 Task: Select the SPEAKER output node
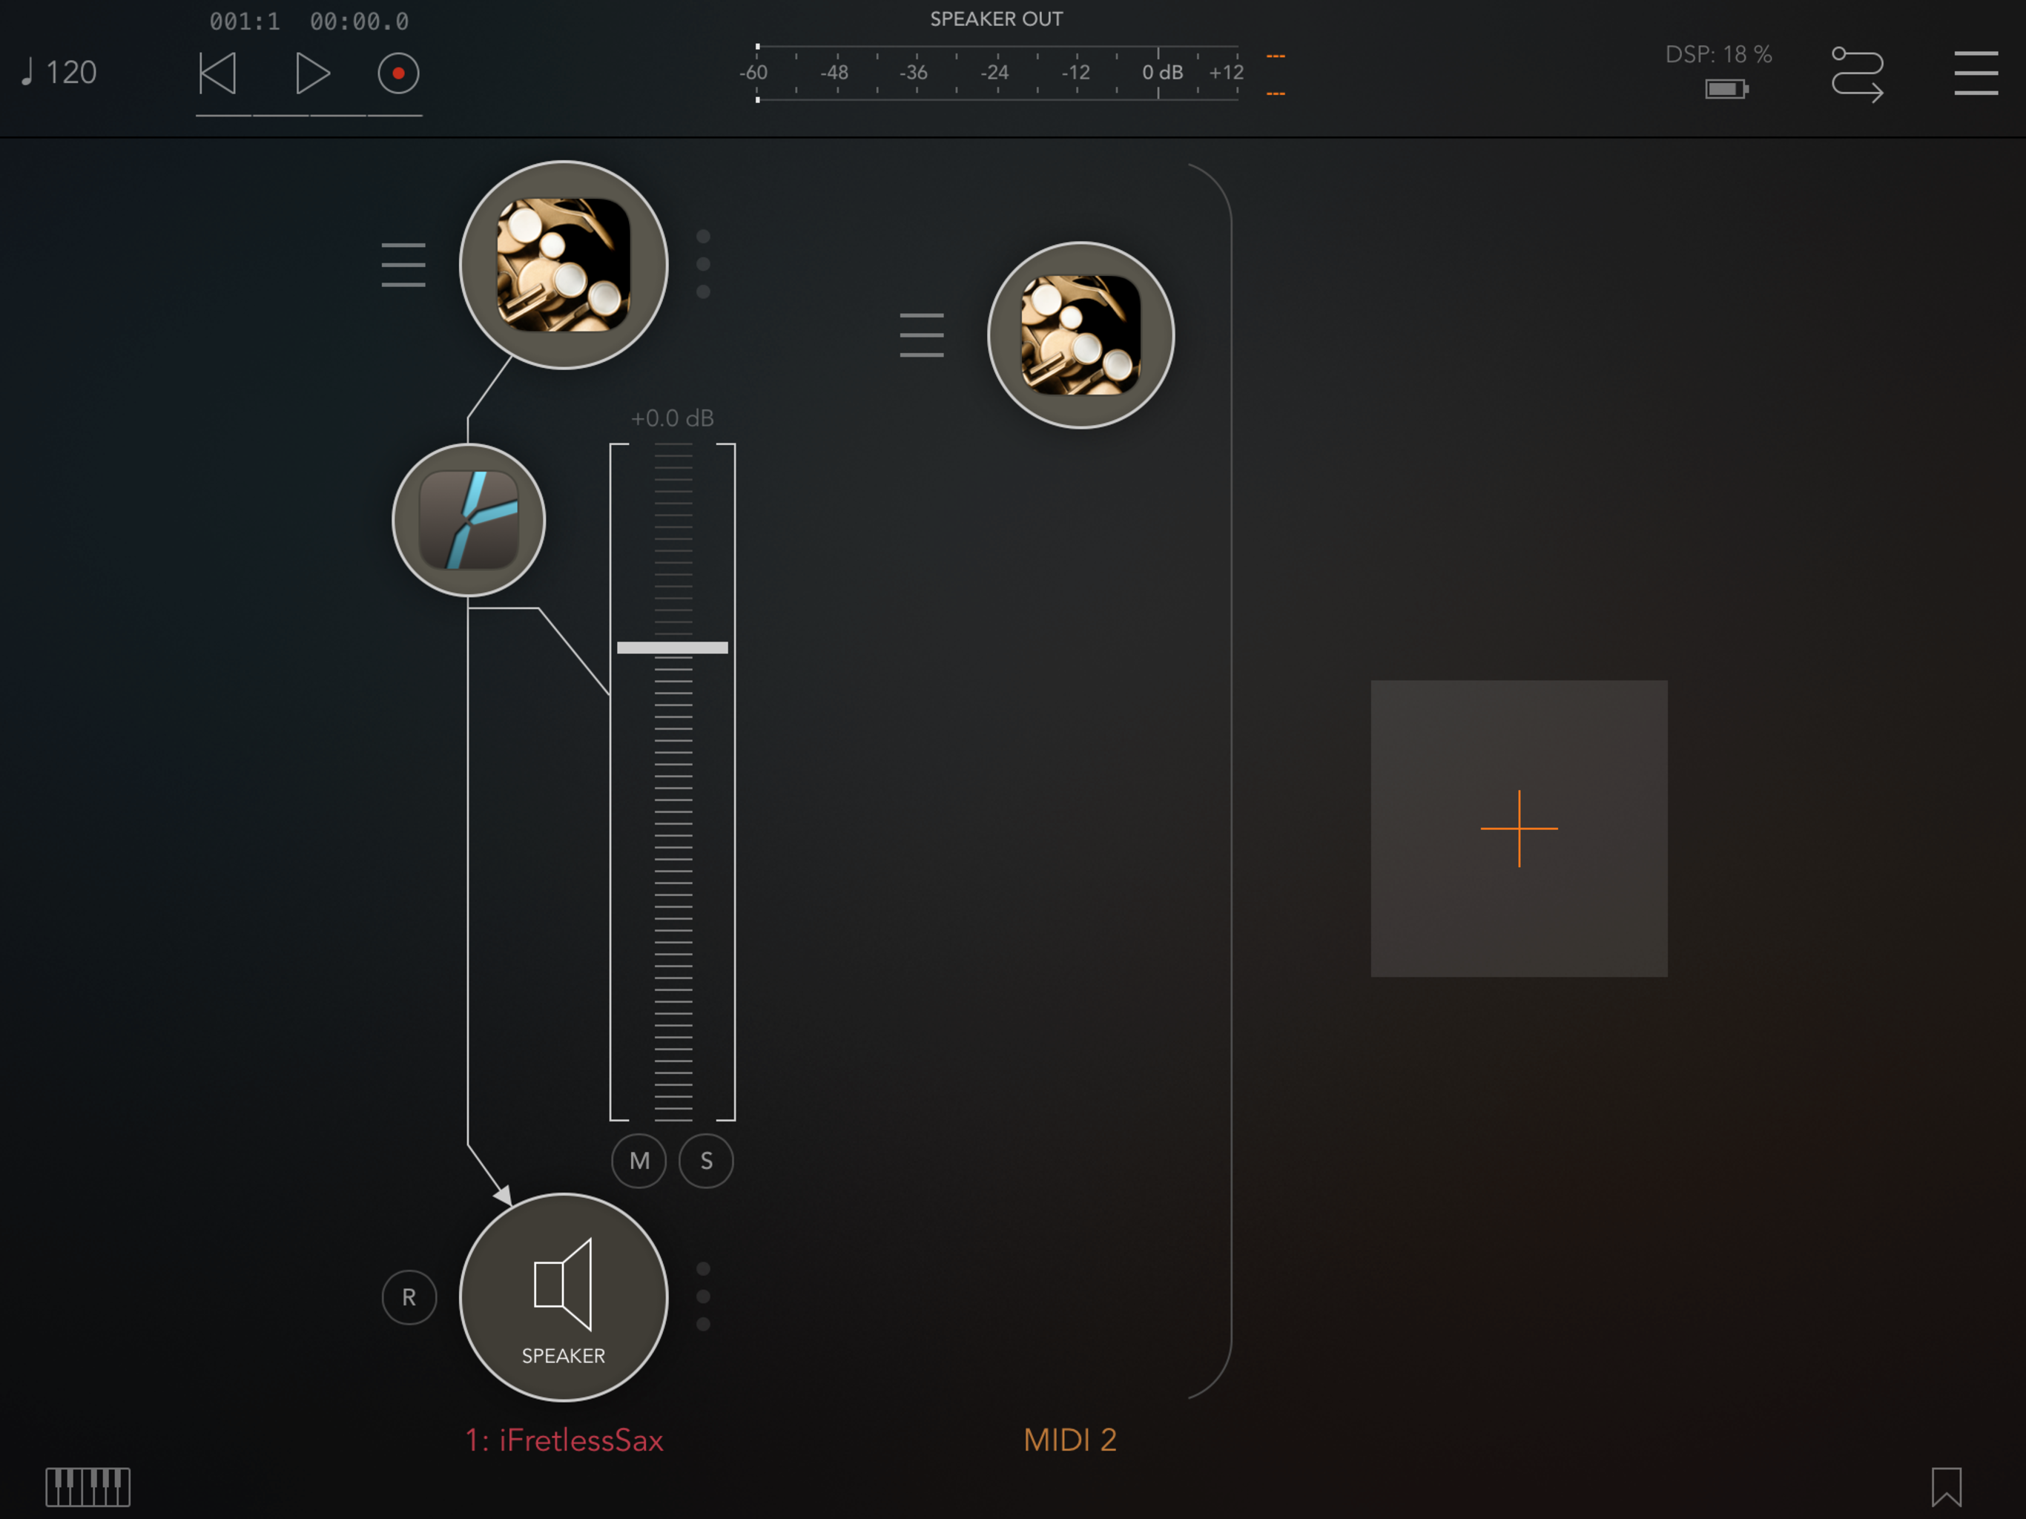point(564,1296)
